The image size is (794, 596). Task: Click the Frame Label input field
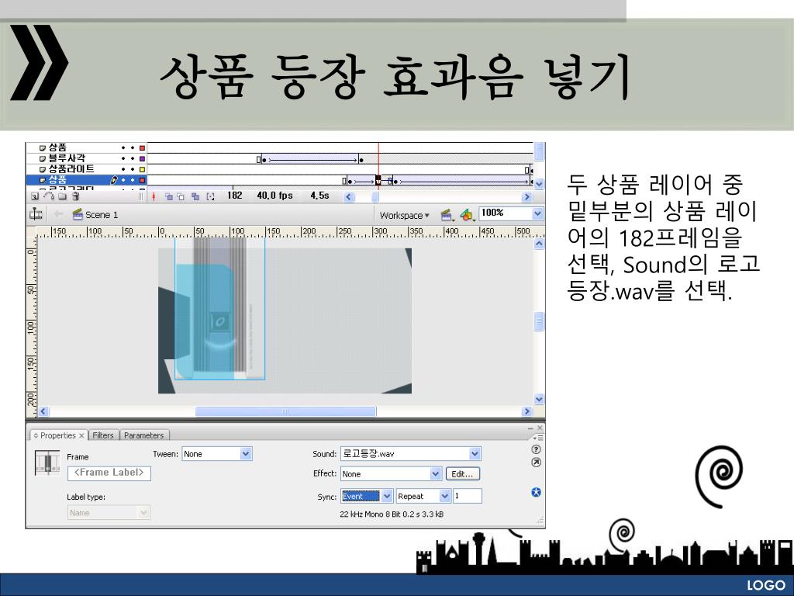coord(109,473)
